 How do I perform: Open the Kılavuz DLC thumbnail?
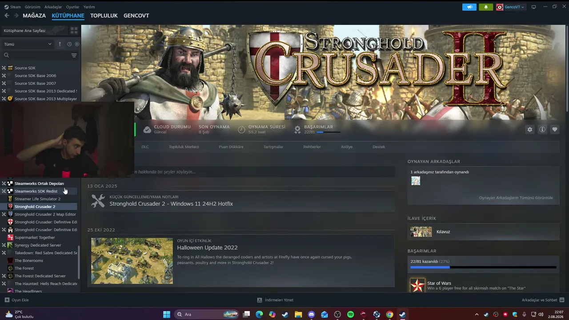point(421,232)
